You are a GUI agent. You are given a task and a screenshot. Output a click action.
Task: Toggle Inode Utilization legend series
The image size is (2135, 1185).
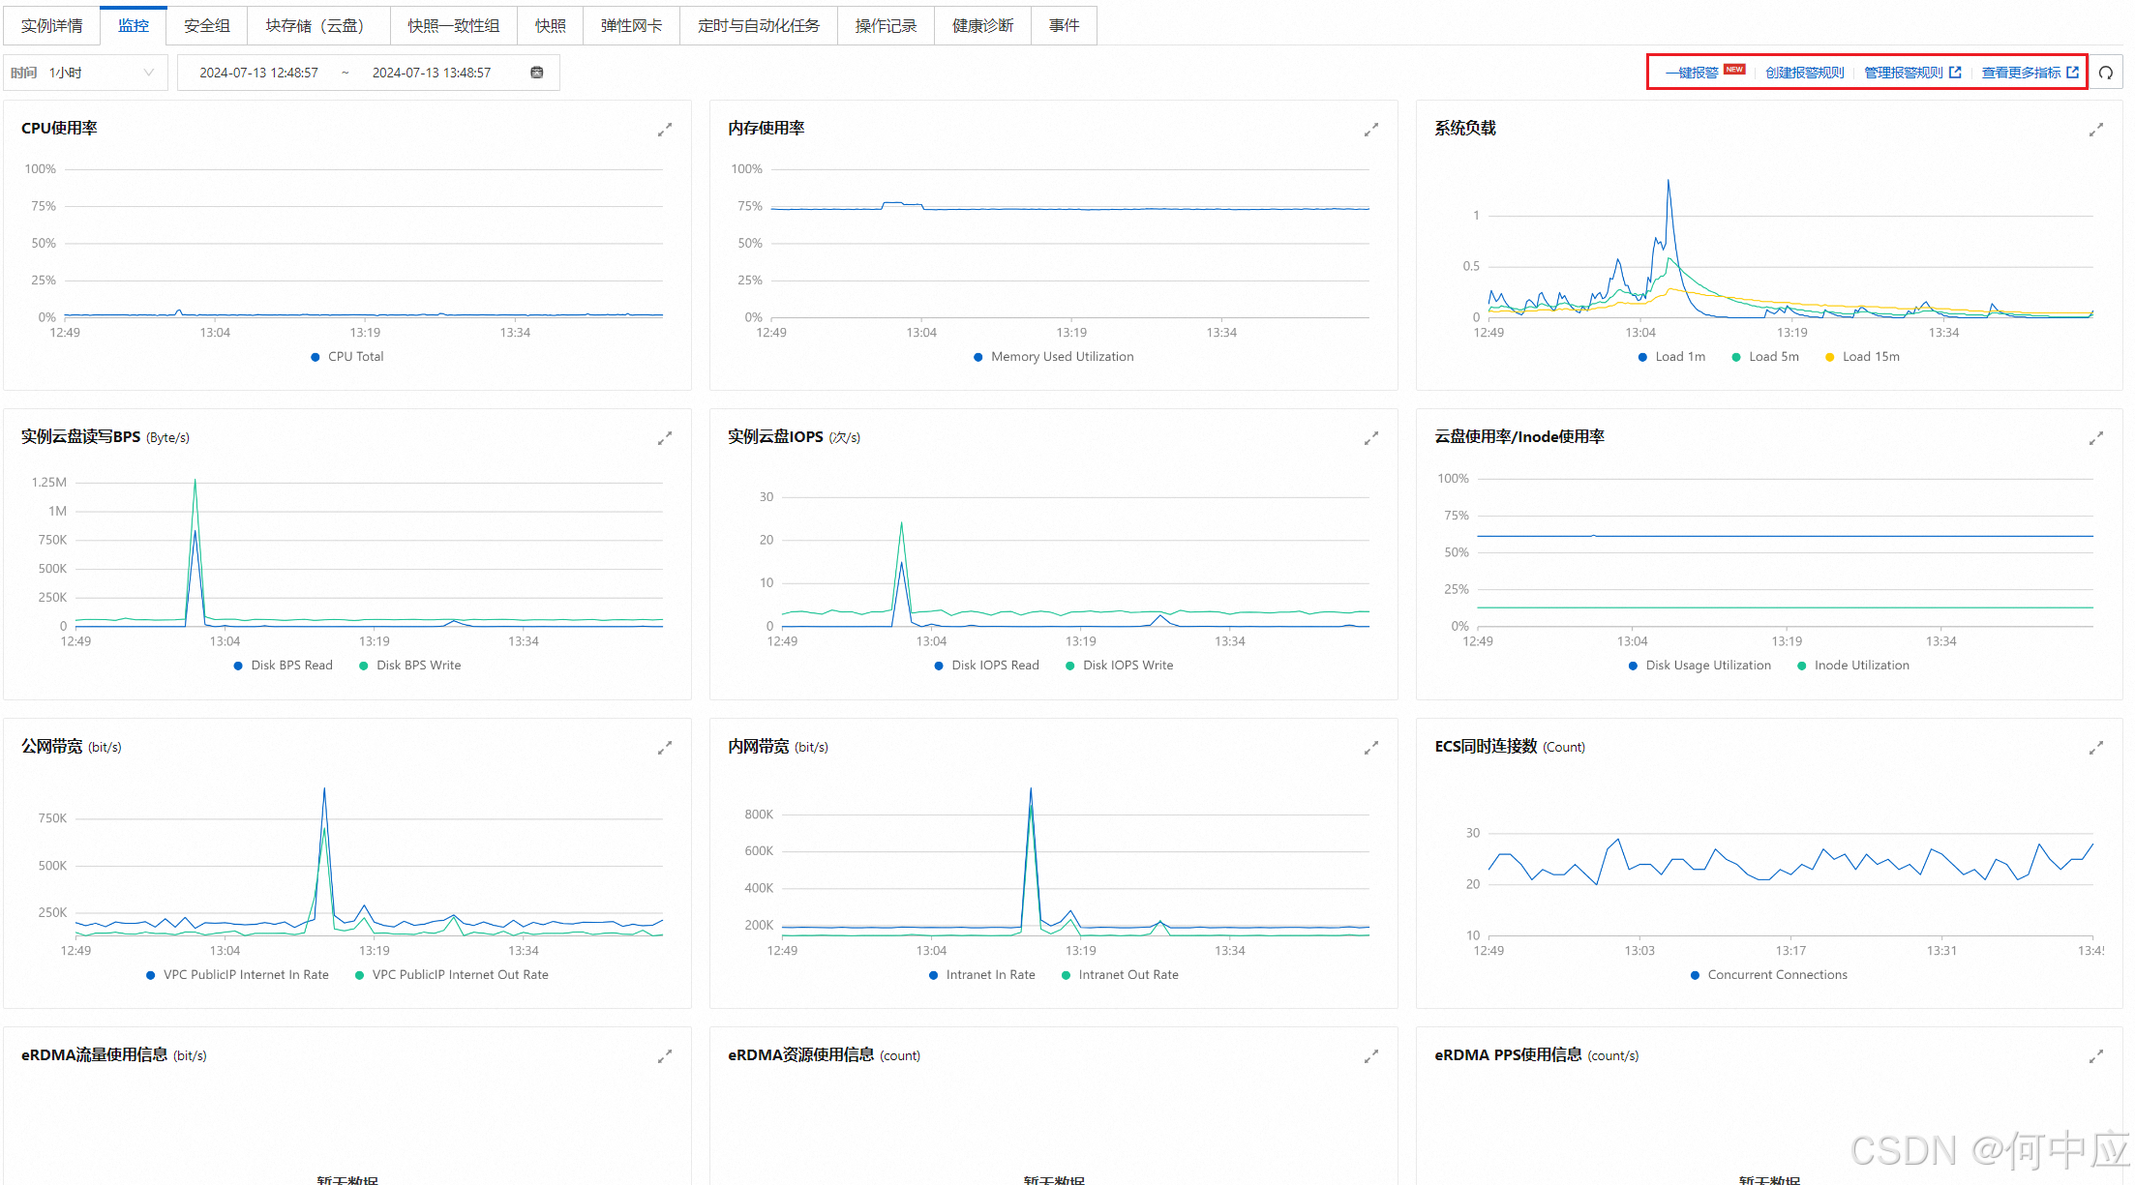click(1853, 666)
